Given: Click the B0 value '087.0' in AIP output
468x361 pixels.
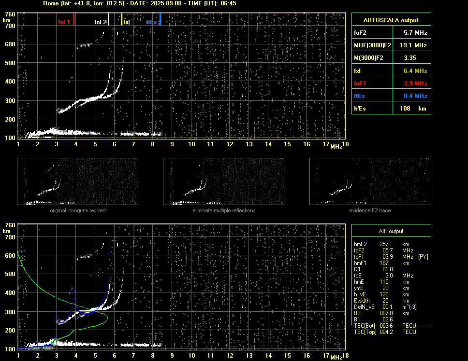Looking at the screenshot, I should pyautogui.click(x=386, y=313).
